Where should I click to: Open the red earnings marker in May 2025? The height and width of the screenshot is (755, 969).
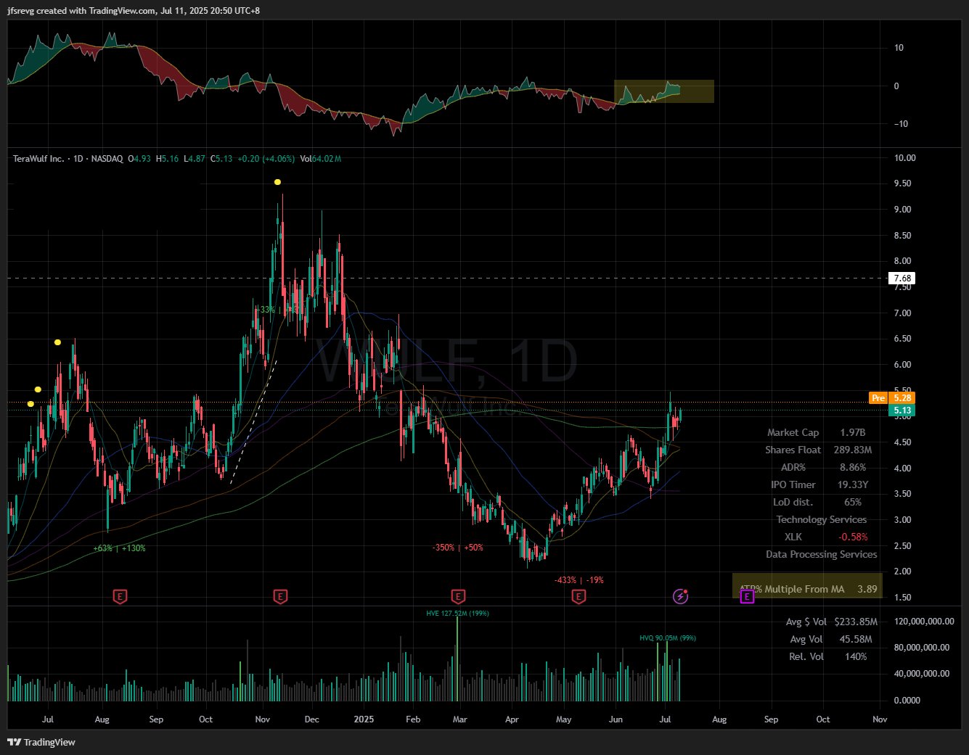tap(578, 597)
